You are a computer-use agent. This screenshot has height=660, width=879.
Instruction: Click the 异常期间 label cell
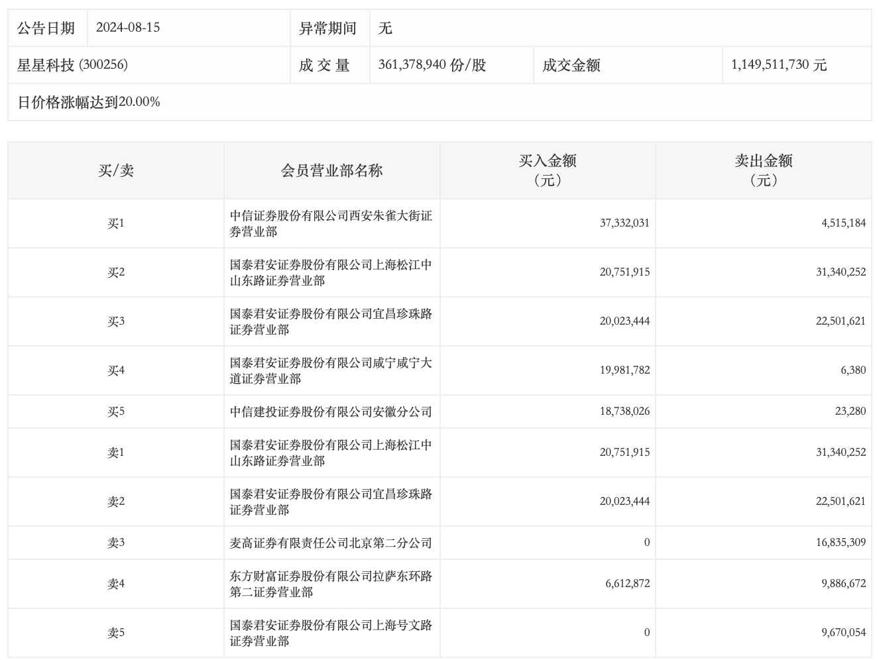click(327, 28)
